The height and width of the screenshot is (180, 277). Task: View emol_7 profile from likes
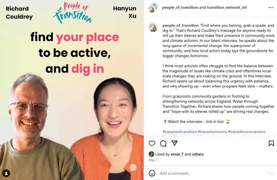click(x=177, y=154)
